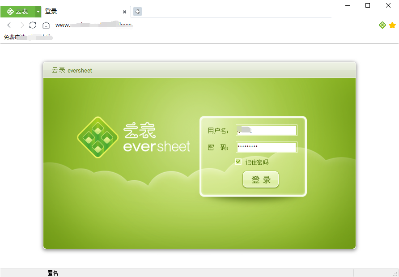399x277 pixels.
Task: Reload the page with the refresh icon
Action: (33, 25)
